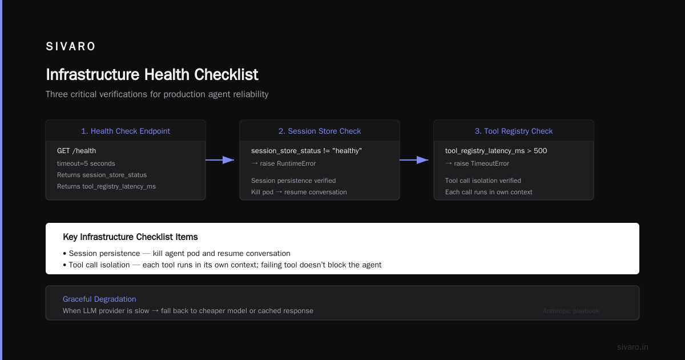
Task: Click the SIVARO logo text
Action: coord(71,47)
